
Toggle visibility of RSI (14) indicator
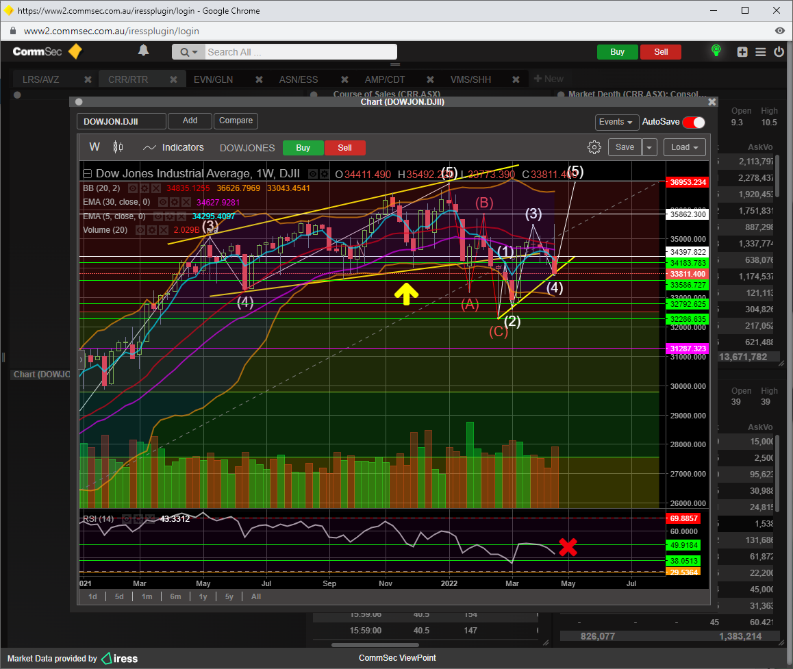(x=127, y=519)
